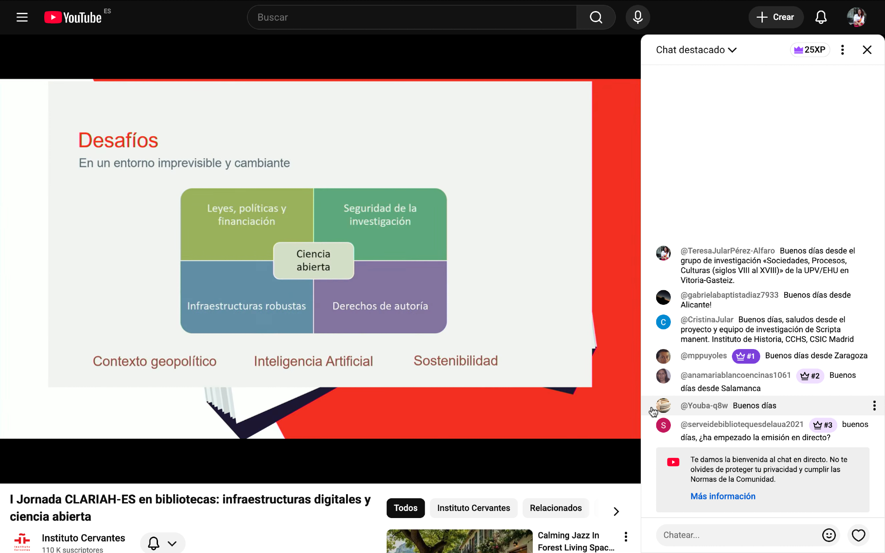Image resolution: width=885 pixels, height=553 pixels.
Task: Send a heart reaction in chat
Action: point(858,535)
